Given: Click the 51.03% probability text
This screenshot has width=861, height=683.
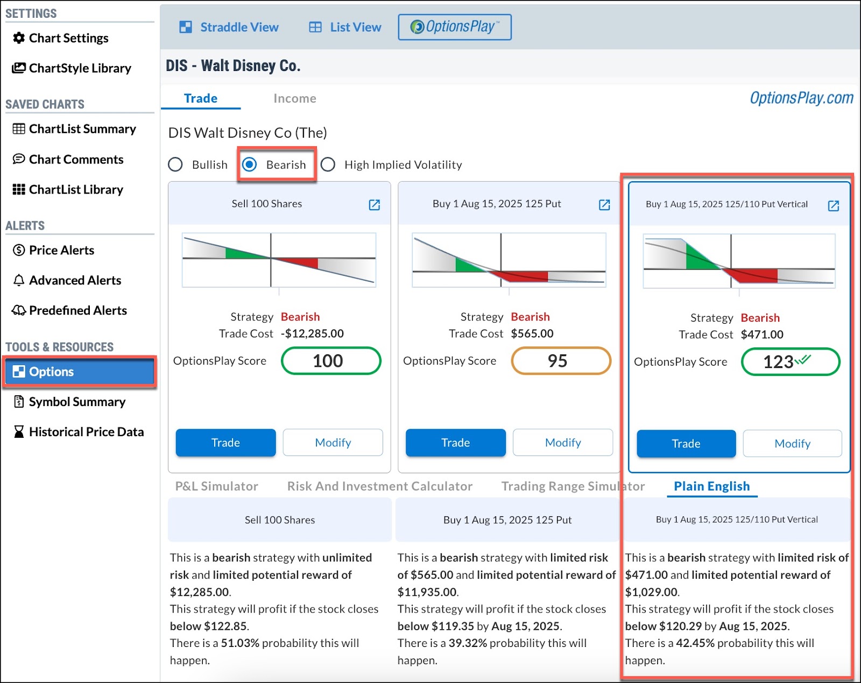Looking at the screenshot, I should click(x=240, y=643).
